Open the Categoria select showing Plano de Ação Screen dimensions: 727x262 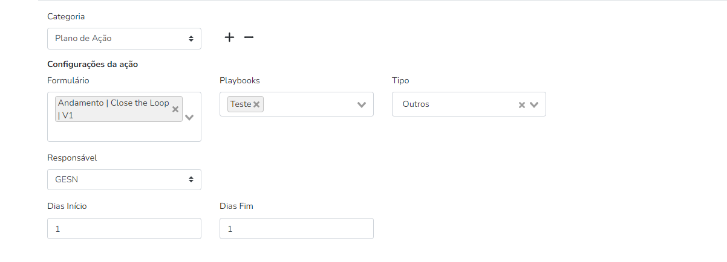coord(124,39)
